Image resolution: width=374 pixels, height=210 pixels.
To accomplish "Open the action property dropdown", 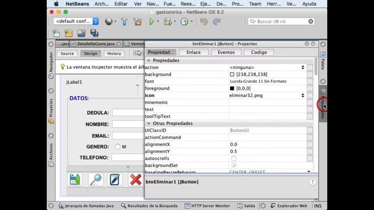I will click(x=303, y=68).
